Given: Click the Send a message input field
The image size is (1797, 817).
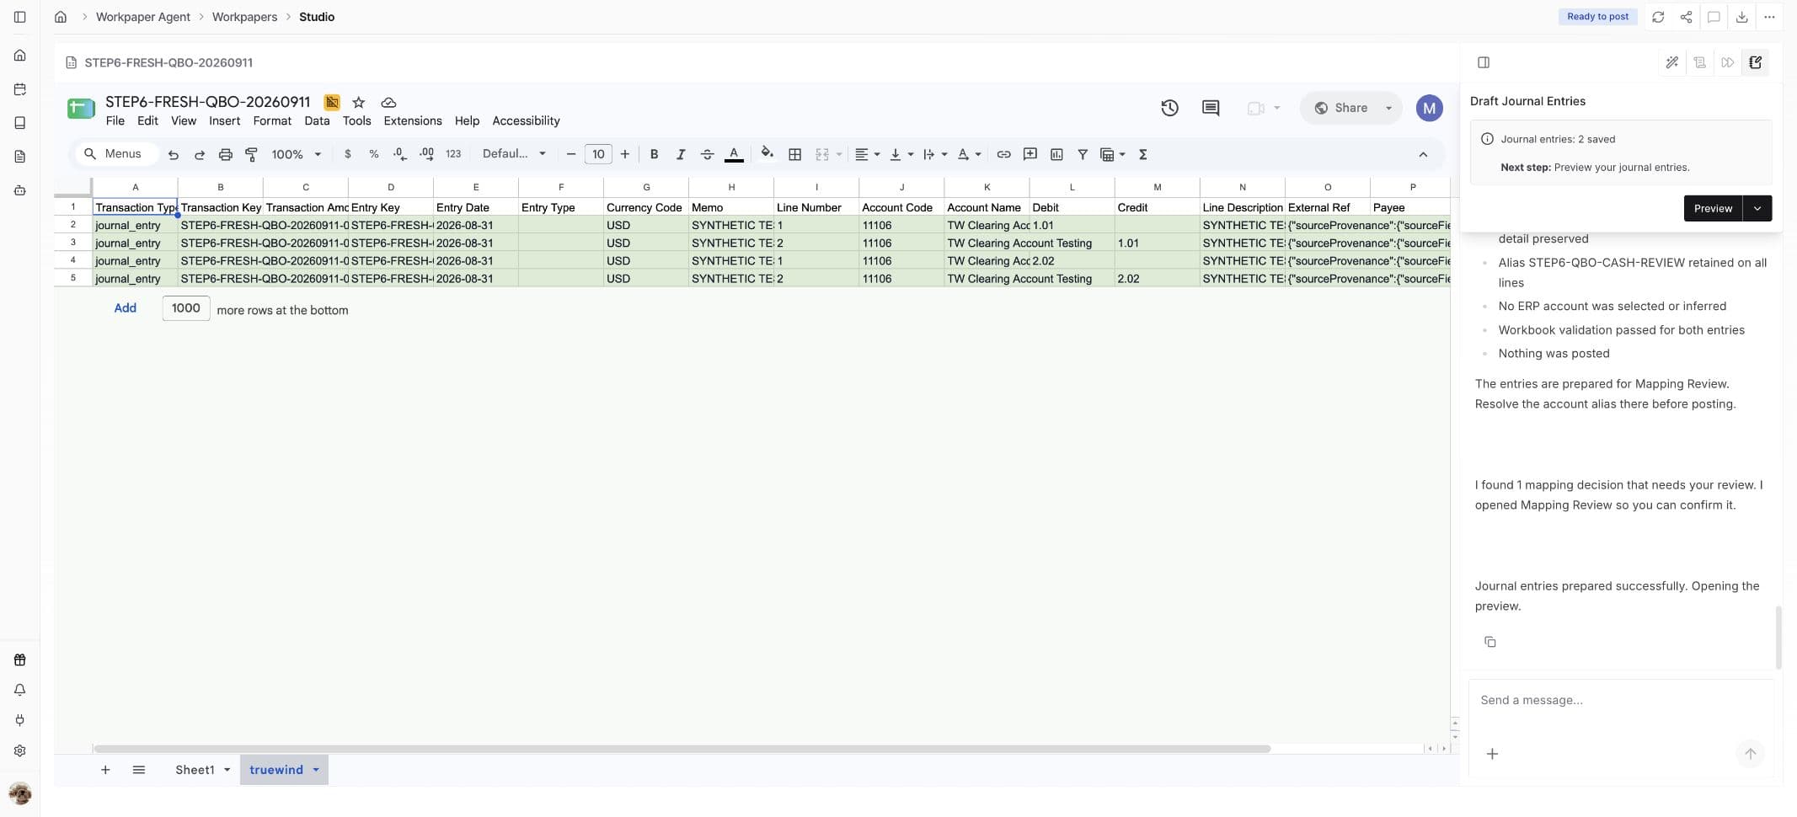Looking at the screenshot, I should coord(1620,700).
